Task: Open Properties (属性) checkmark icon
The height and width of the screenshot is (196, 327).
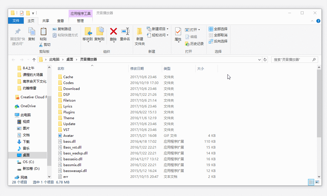Action: coord(178,32)
